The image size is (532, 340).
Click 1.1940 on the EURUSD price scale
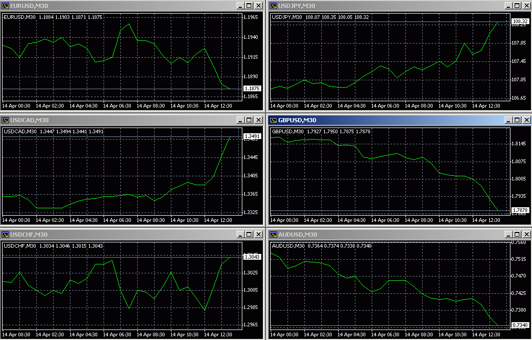tap(251, 37)
